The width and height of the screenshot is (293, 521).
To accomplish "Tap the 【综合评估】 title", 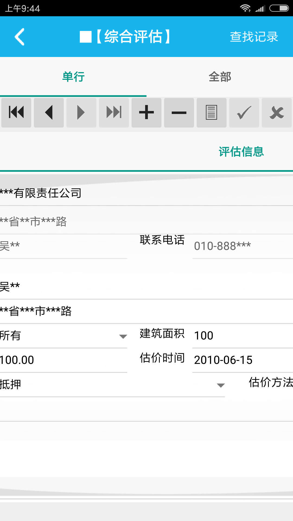I will (x=133, y=37).
